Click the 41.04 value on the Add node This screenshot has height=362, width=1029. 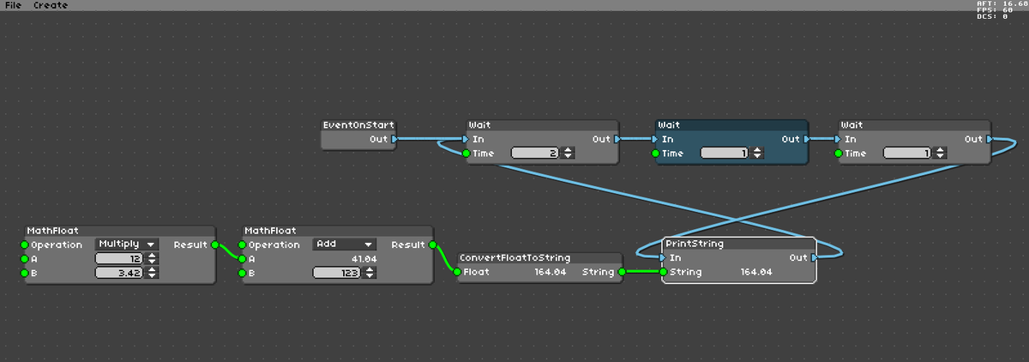coord(364,258)
